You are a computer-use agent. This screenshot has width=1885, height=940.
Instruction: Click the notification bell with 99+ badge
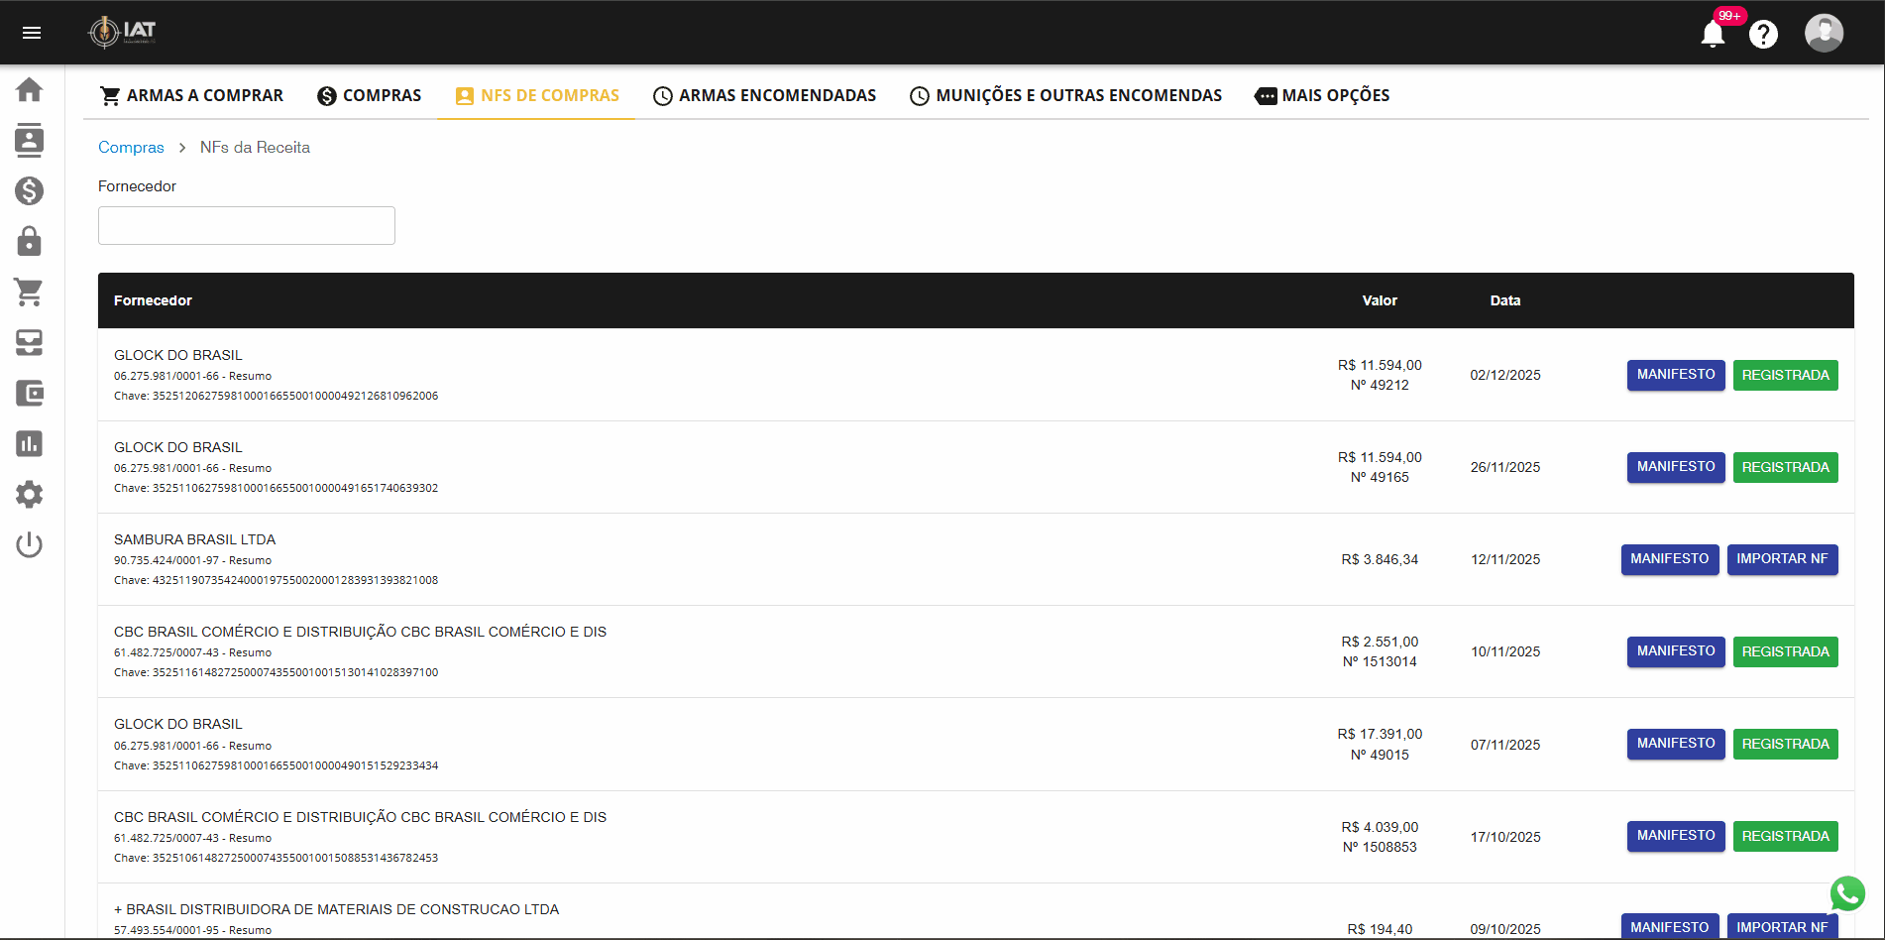point(1713,33)
